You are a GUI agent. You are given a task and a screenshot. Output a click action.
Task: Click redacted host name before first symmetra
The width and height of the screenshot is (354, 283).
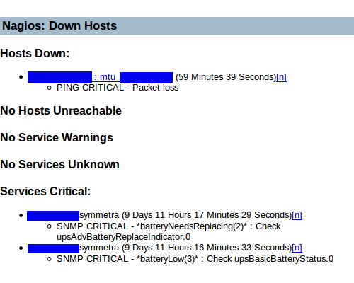point(53,216)
